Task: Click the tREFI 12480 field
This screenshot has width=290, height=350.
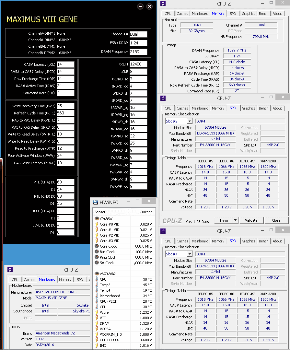Action: tap(138, 64)
